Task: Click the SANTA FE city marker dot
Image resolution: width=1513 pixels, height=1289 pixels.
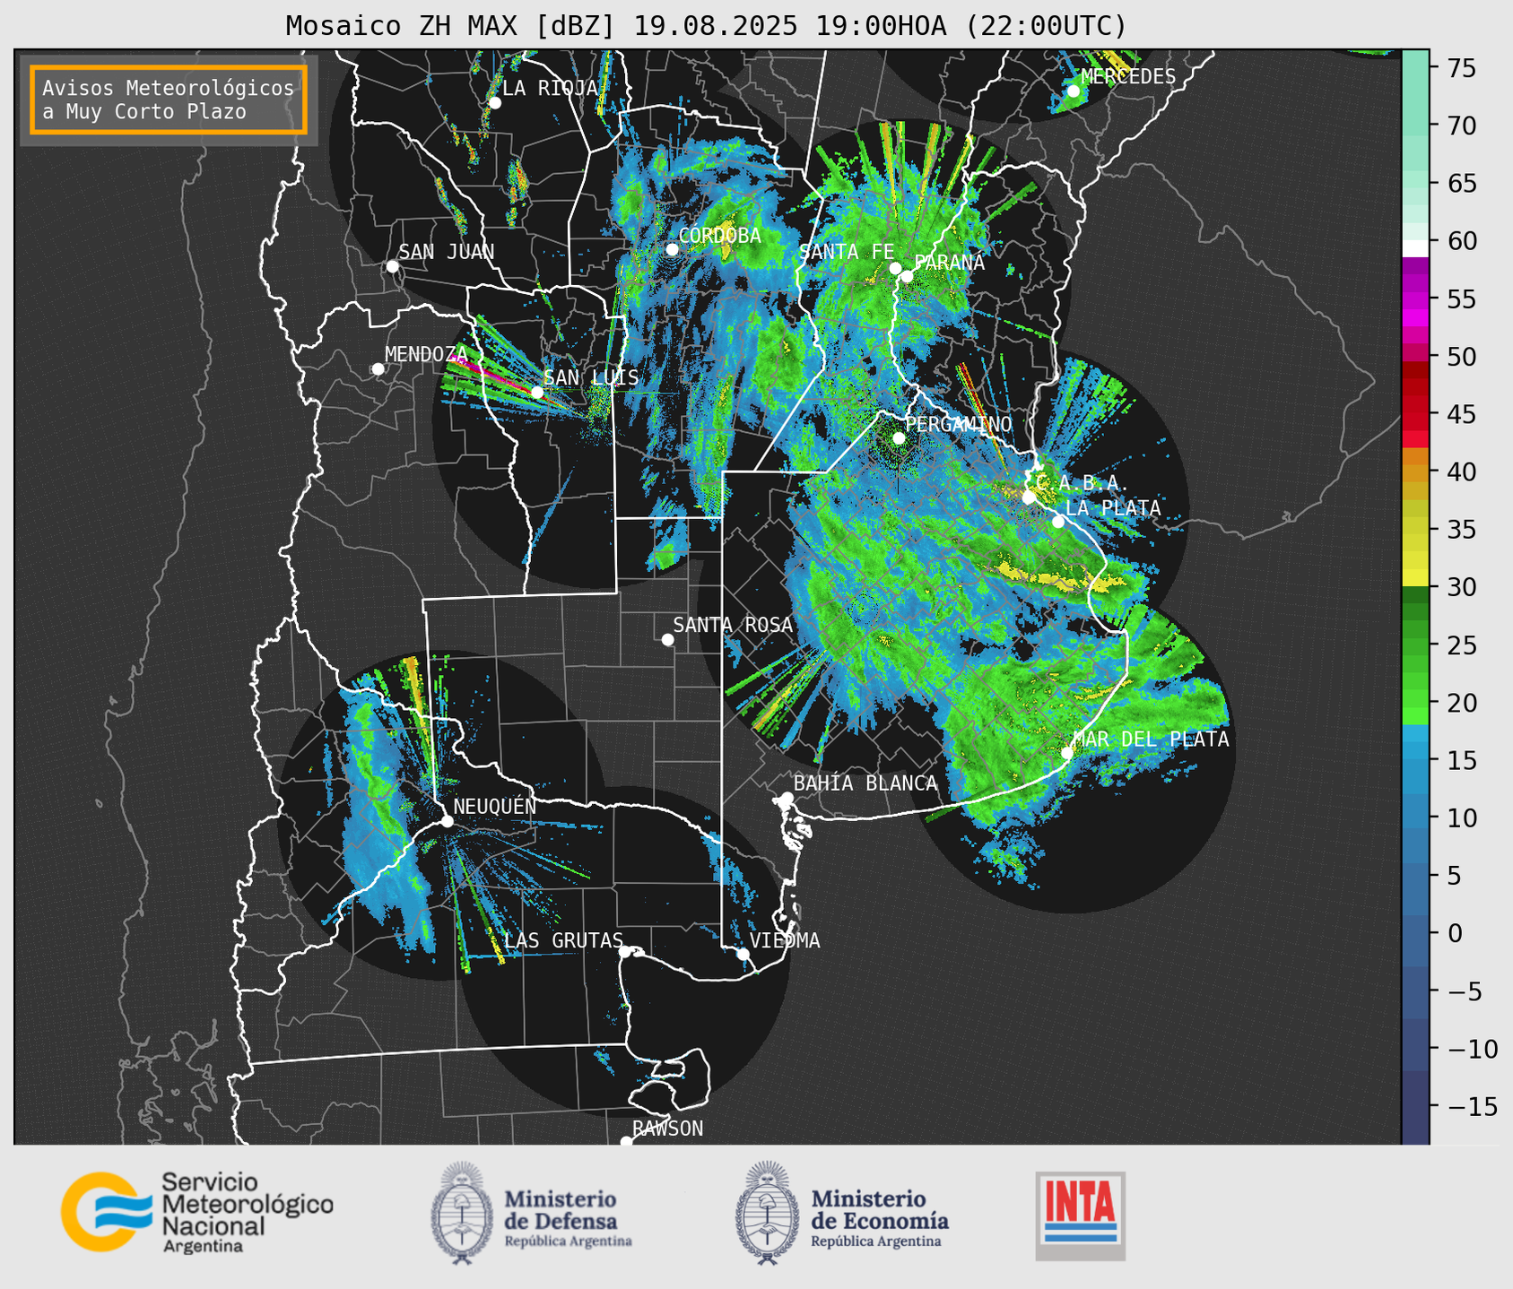Action: [x=895, y=268]
